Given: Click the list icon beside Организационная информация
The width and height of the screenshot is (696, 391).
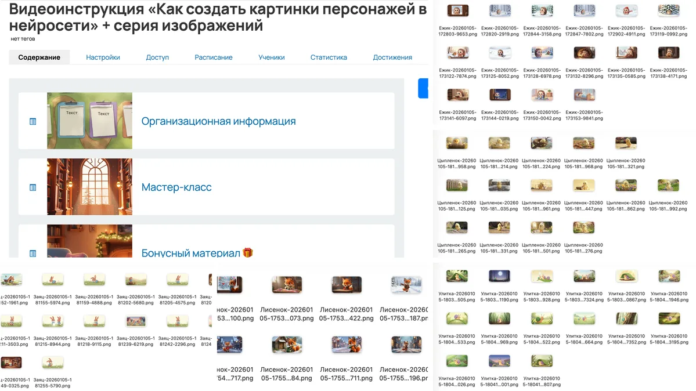Looking at the screenshot, I should tap(33, 121).
